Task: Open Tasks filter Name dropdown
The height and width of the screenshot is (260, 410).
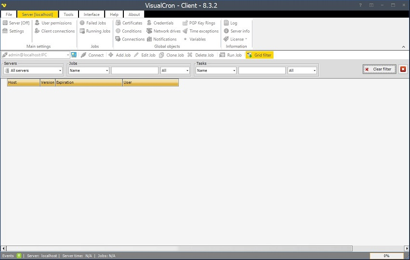Action: coord(216,71)
